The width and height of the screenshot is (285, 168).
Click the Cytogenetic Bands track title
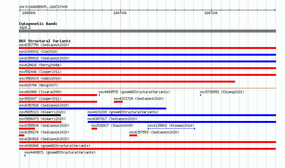coord(38,24)
